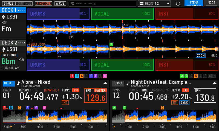Screen dimensions: 219x131
Task: Select Deck 1 empty hot cue D pad
Action: (86, 76)
